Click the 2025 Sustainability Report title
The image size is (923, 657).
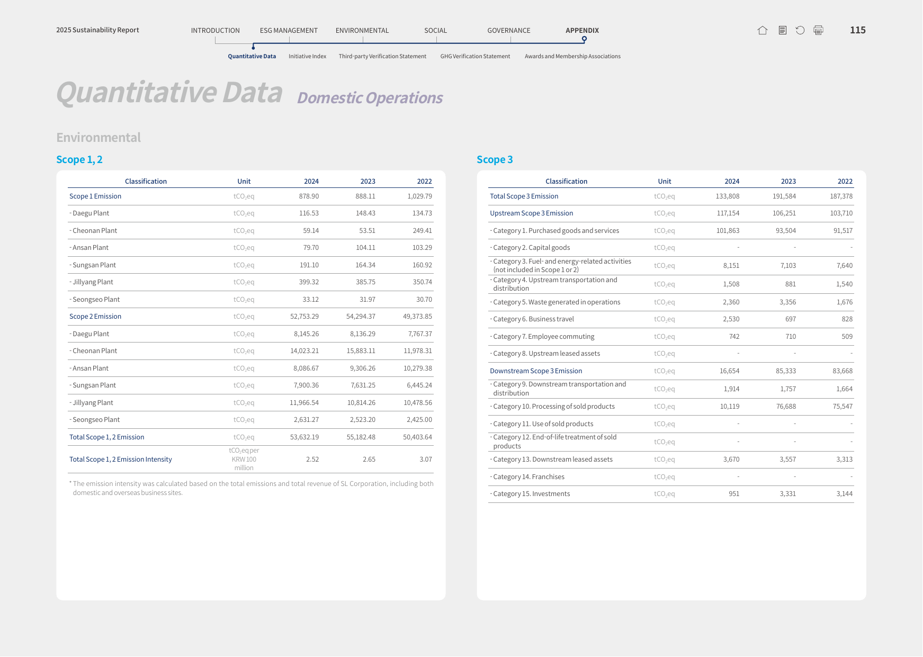coord(98,30)
